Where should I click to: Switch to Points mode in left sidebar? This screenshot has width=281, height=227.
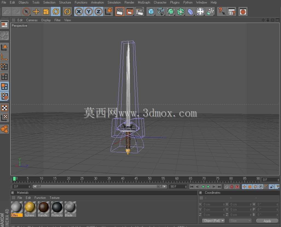point(4,67)
